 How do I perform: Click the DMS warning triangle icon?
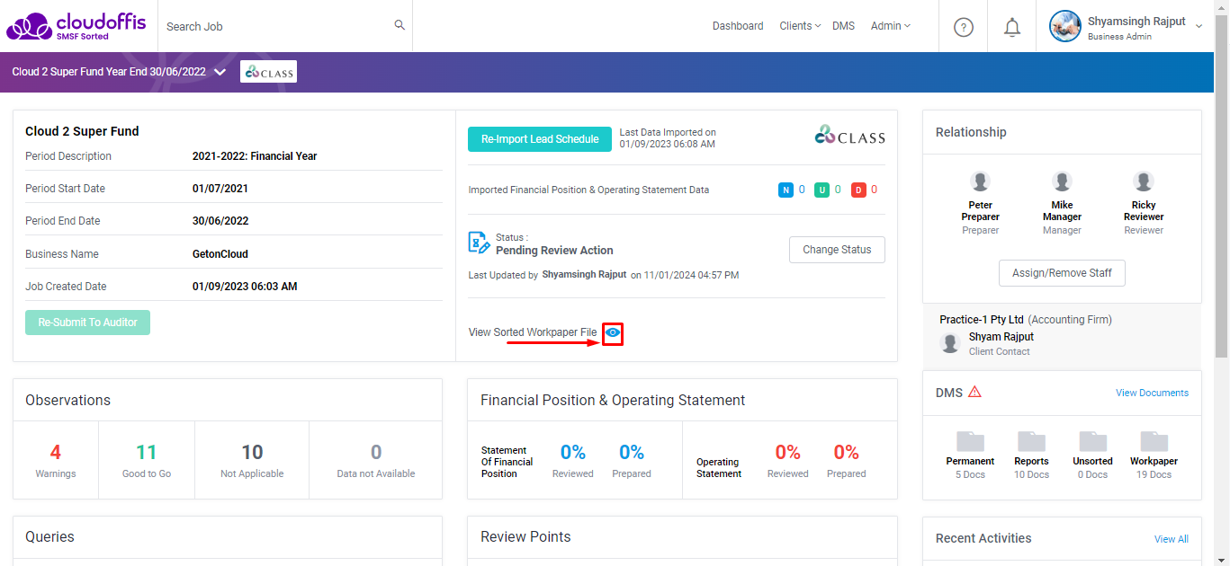coord(974,392)
